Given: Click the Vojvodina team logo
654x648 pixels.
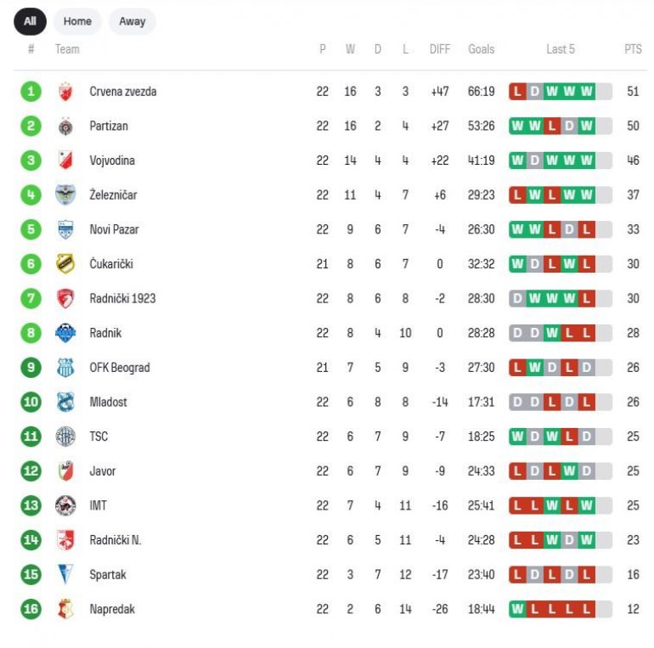Looking at the screenshot, I should (x=65, y=161).
